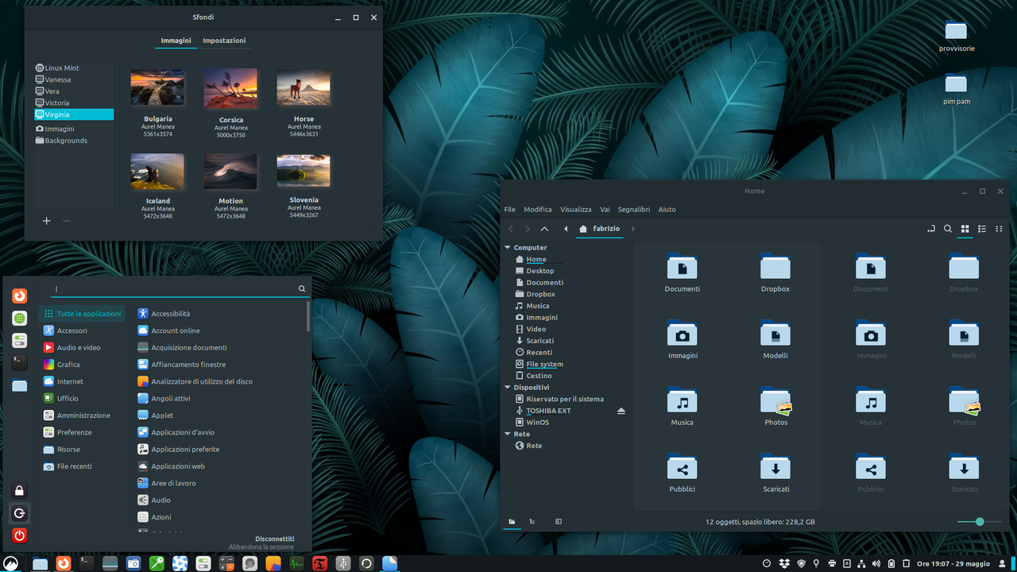Open the pim pam desktop folder
1017x572 pixels.
point(956,89)
